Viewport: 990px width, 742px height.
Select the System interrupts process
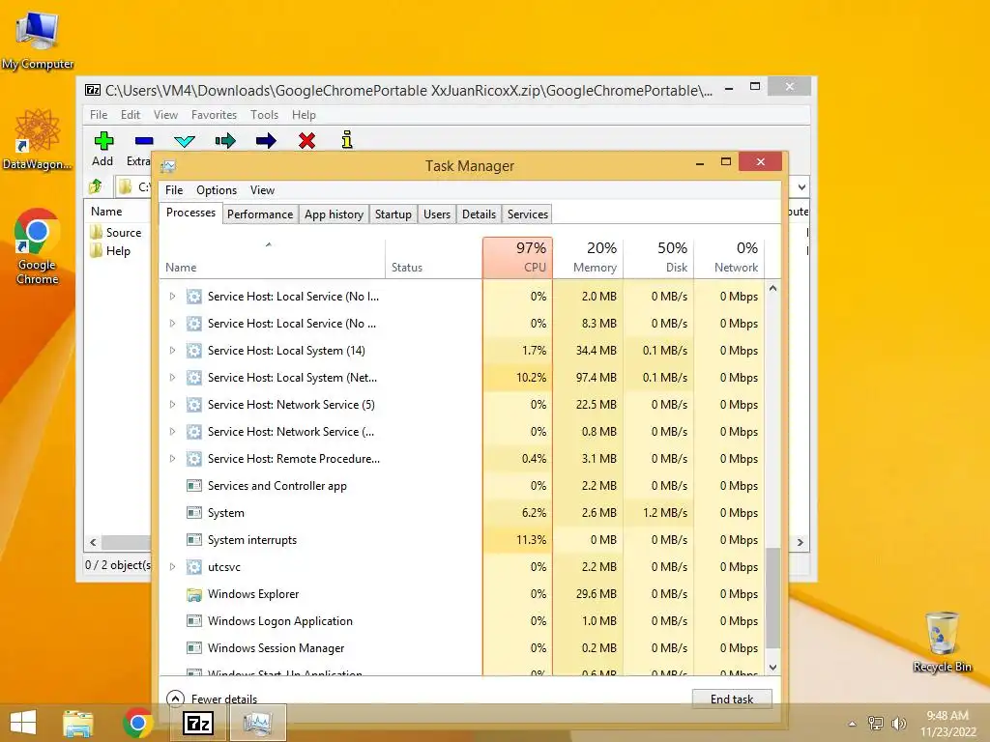pyautogui.click(x=462, y=540)
